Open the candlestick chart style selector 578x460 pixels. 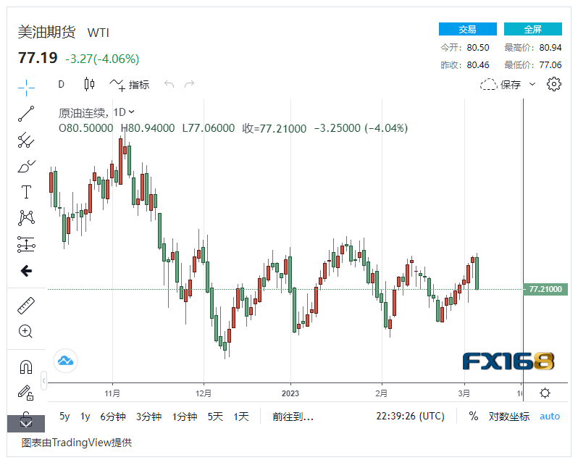pyautogui.click(x=89, y=85)
